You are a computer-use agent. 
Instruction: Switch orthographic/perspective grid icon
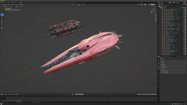pyautogui.click(x=155, y=22)
